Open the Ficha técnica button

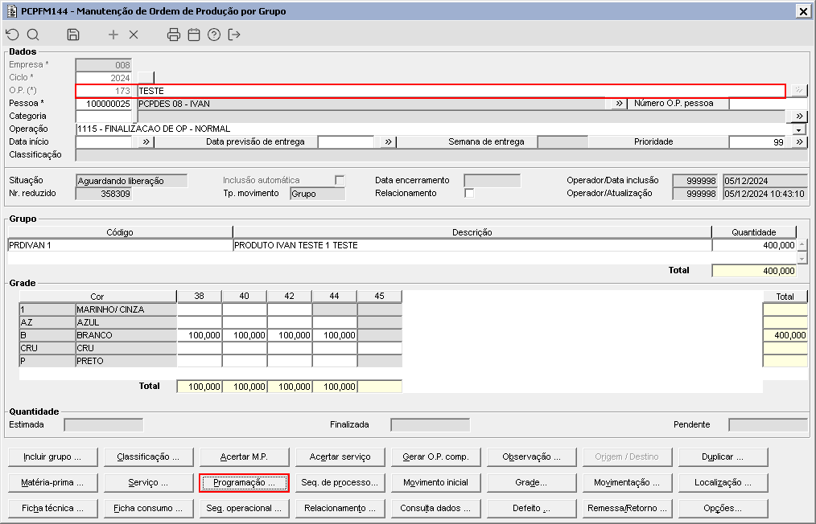click(52, 509)
